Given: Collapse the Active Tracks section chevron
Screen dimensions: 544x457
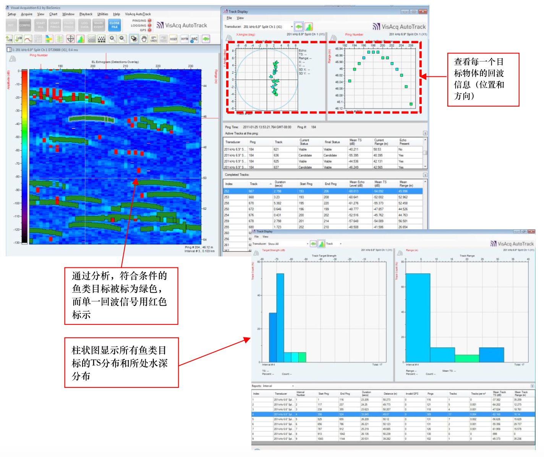Looking at the screenshot, I should [425, 133].
